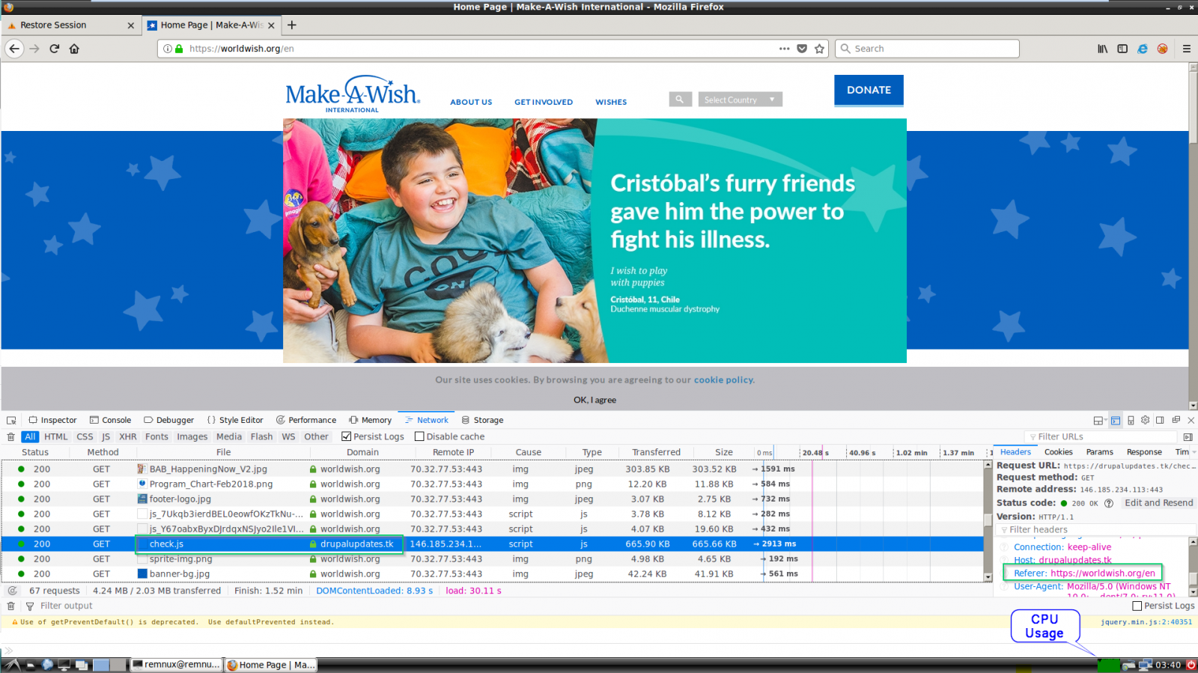Check Persist Logs in console panel

coord(1137,606)
